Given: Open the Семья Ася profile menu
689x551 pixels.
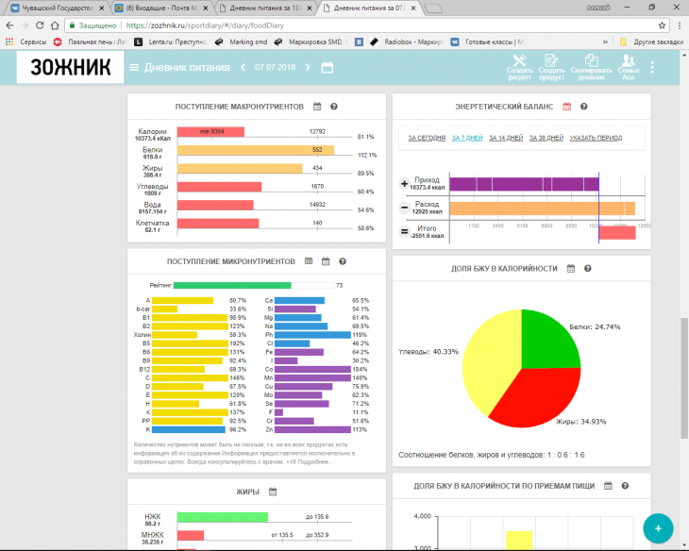Looking at the screenshot, I should click(627, 65).
